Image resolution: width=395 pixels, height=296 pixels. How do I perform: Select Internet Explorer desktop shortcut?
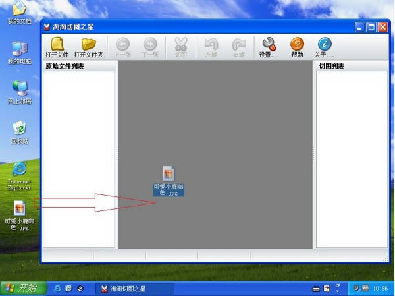pos(19,176)
